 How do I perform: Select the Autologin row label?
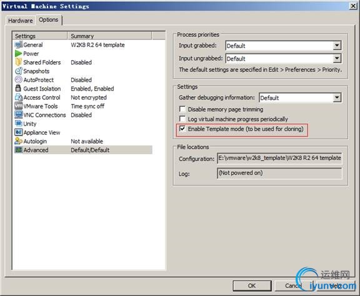click(x=35, y=141)
